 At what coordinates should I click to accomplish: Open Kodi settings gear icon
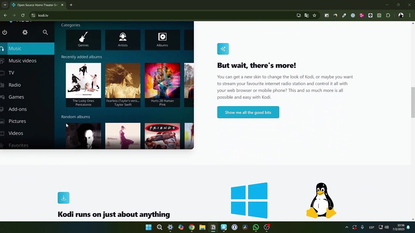click(x=25, y=32)
